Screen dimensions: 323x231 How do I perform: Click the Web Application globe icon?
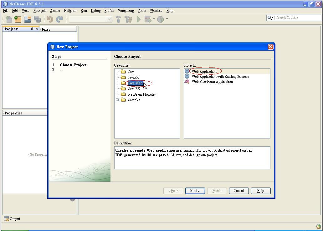(187, 71)
